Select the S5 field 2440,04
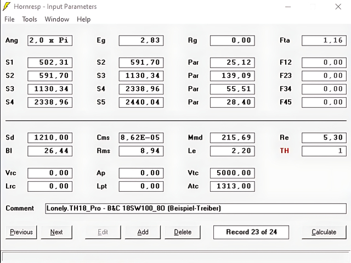 click(141, 102)
